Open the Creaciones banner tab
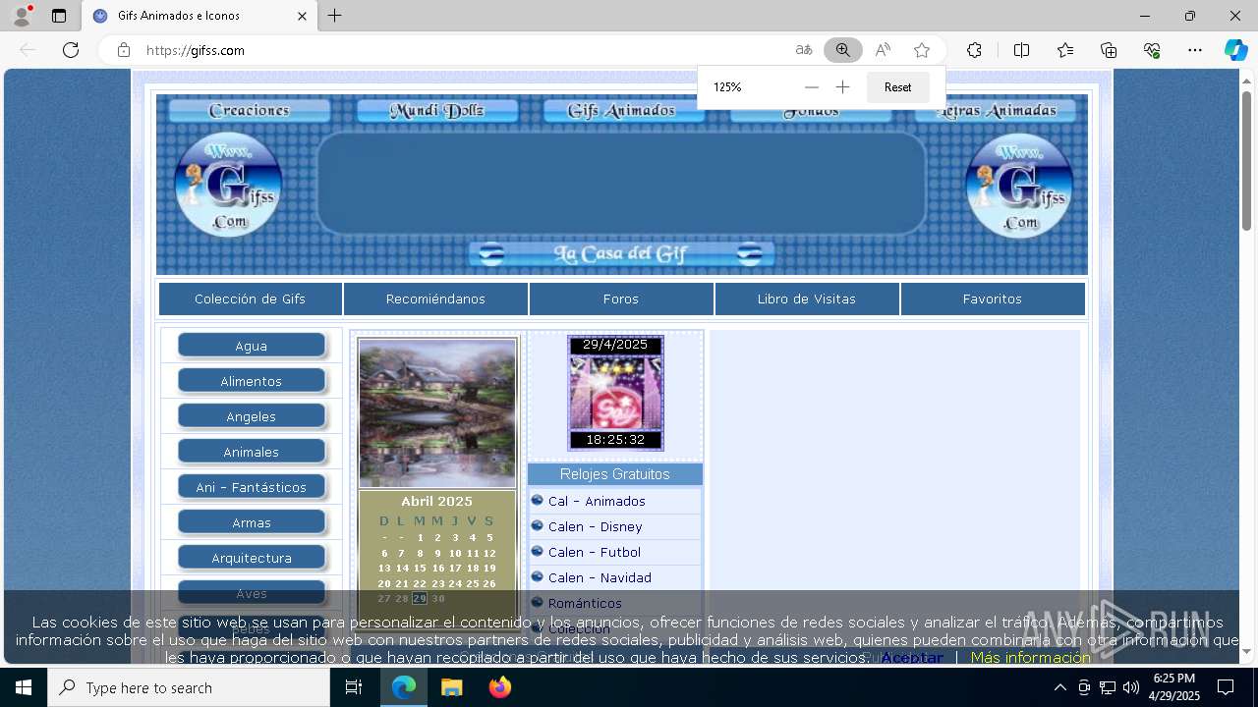The height and width of the screenshot is (707, 1258). (250, 111)
